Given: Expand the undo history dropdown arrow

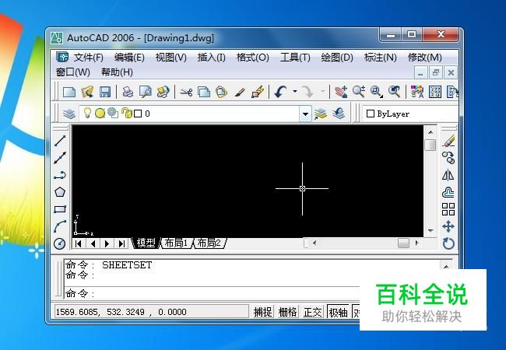Looking at the screenshot, I should click(295, 92).
